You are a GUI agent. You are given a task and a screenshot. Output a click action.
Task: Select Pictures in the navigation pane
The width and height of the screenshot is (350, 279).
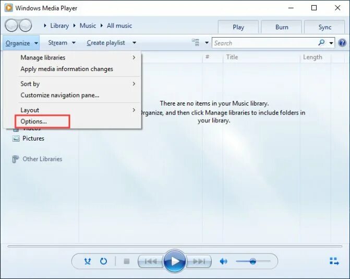pos(33,138)
